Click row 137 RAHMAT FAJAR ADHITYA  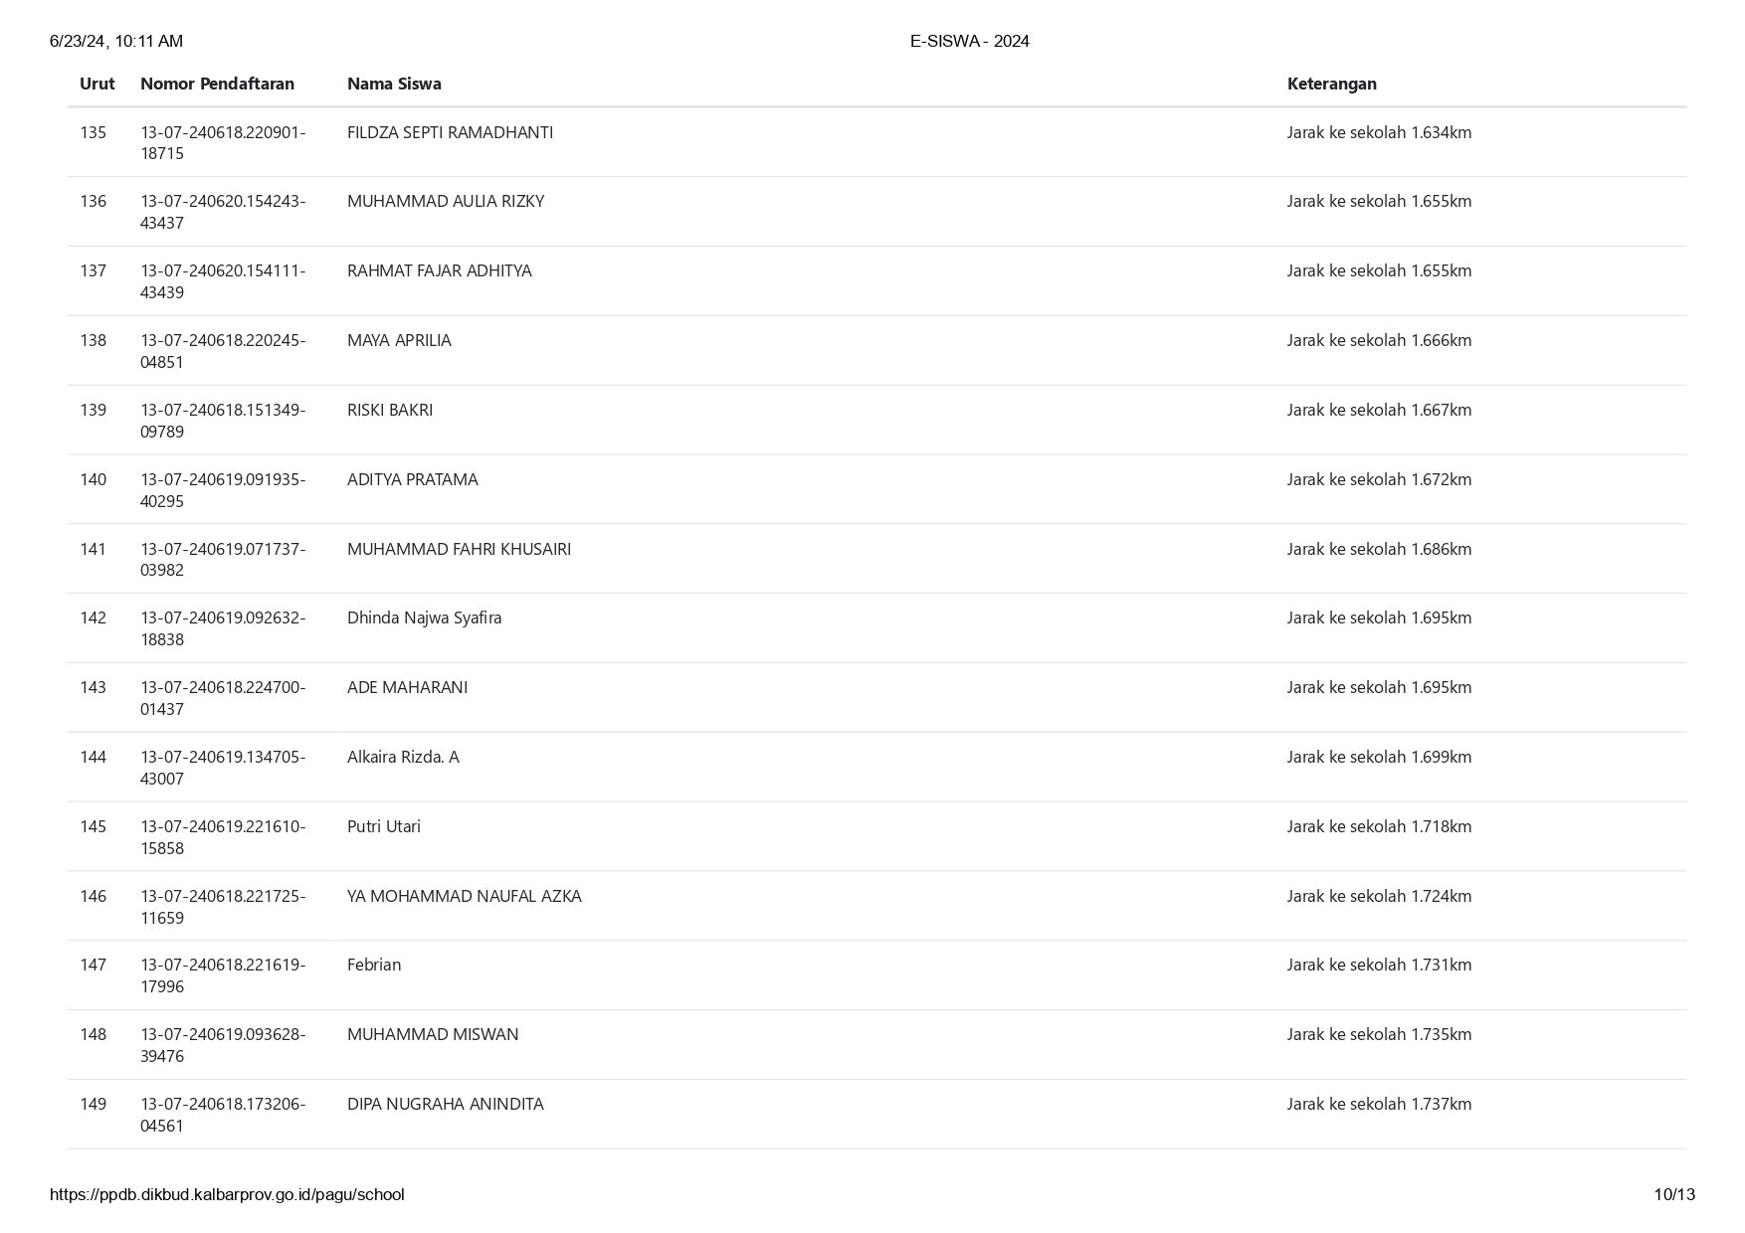tap(876, 281)
